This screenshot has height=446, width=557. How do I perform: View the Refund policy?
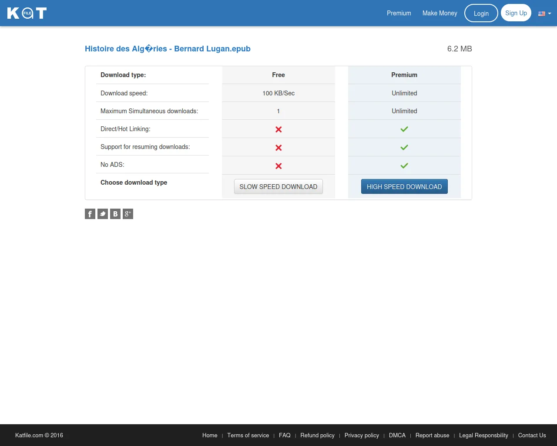(317, 435)
